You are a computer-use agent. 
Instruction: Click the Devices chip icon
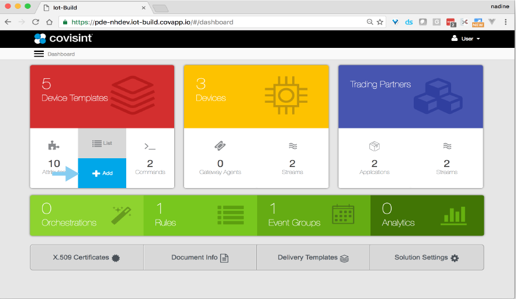pyautogui.click(x=286, y=96)
